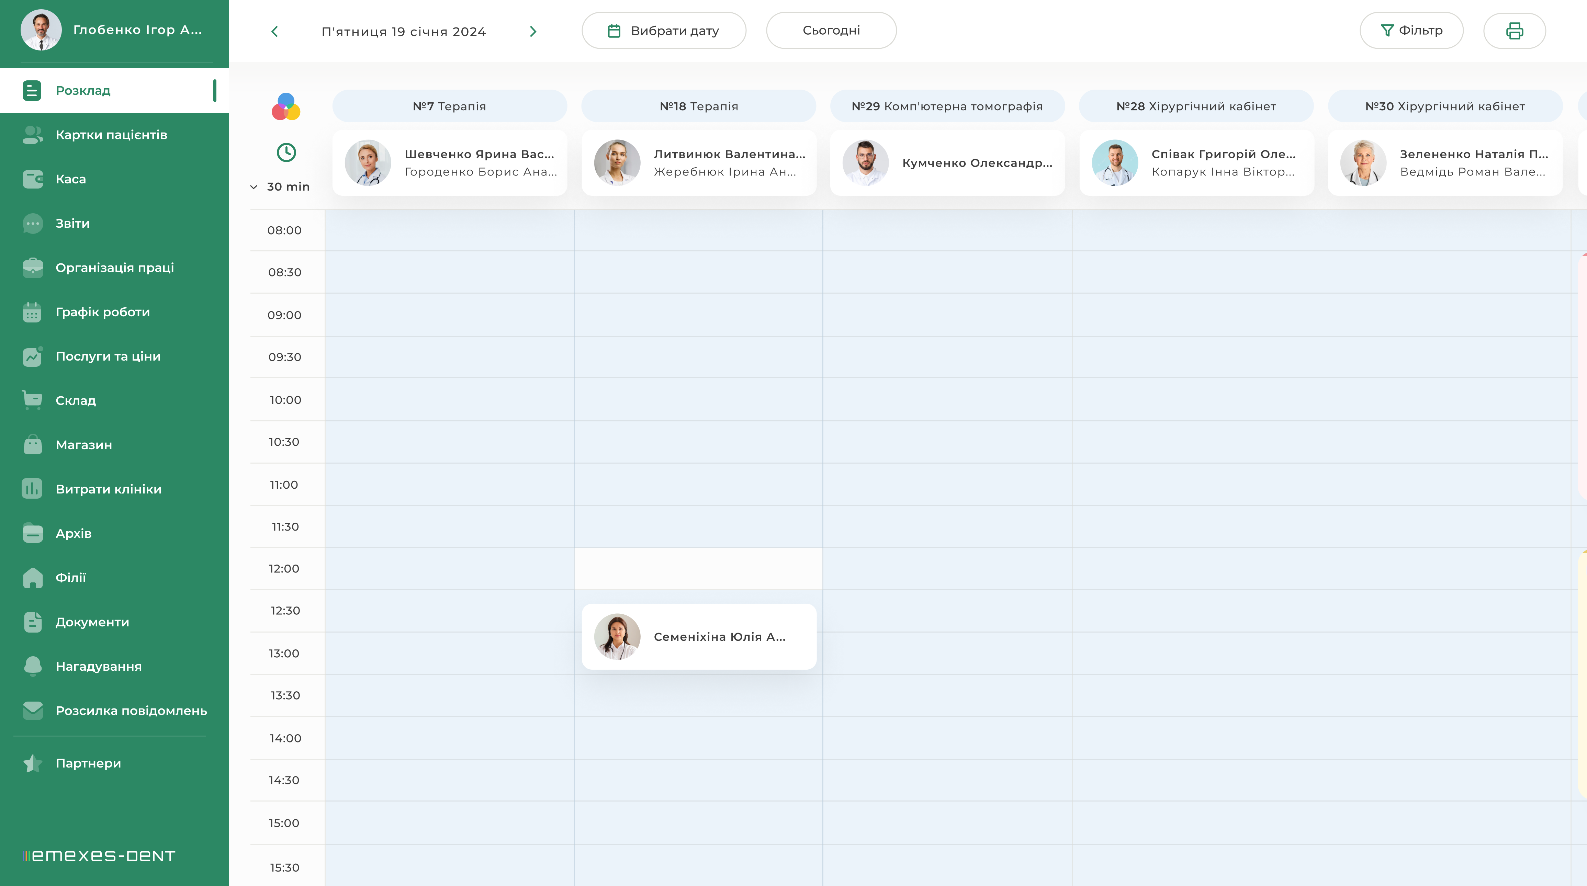Image resolution: width=1587 pixels, height=886 pixels.
Task: Click the Семеніхіна Юлія doctor card
Action: pos(699,637)
